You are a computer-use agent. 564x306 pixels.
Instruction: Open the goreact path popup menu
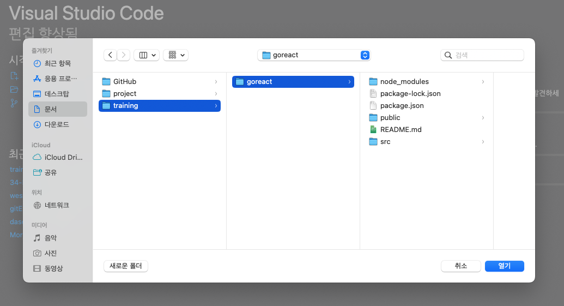(314, 55)
